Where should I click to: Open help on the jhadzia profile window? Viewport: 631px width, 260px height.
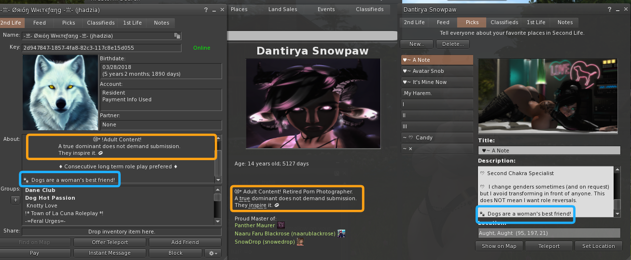pyautogui.click(x=206, y=10)
